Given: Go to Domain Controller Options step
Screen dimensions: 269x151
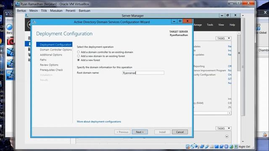Looking at the screenshot, I should [56, 49].
